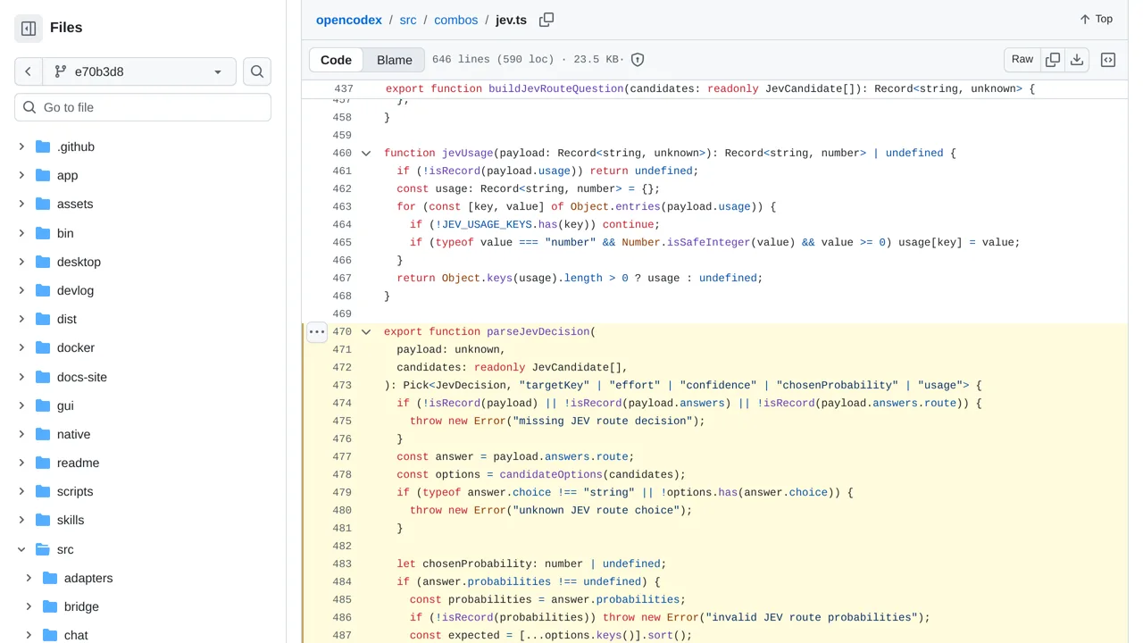
Task: Open the gui folder
Action: [x=65, y=405]
